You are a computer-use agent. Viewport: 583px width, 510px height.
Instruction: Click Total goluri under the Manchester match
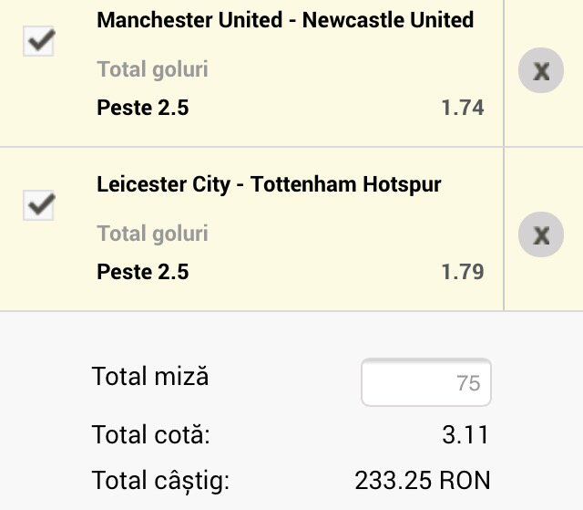(x=152, y=69)
